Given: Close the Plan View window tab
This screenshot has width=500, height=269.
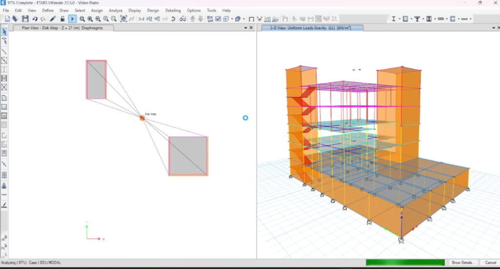Looking at the screenshot, I should (251, 28).
